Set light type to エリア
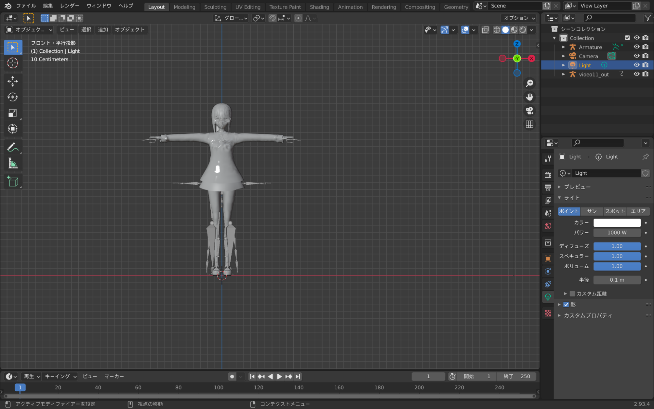This screenshot has height=409, width=654. [x=638, y=212]
